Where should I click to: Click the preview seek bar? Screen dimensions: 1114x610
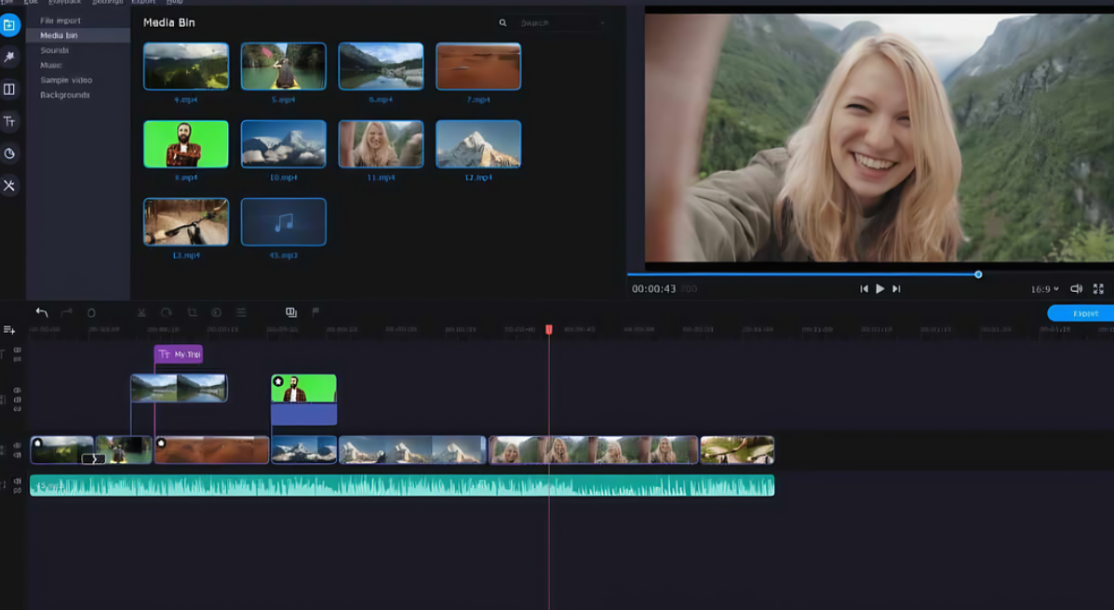(x=810, y=274)
